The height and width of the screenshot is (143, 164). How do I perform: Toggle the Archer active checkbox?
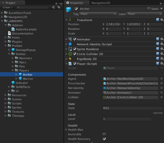[x=76, y=9]
